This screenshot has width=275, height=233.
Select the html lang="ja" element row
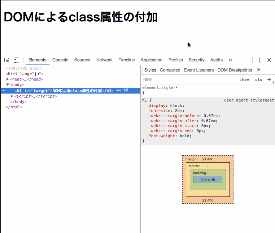[25, 74]
